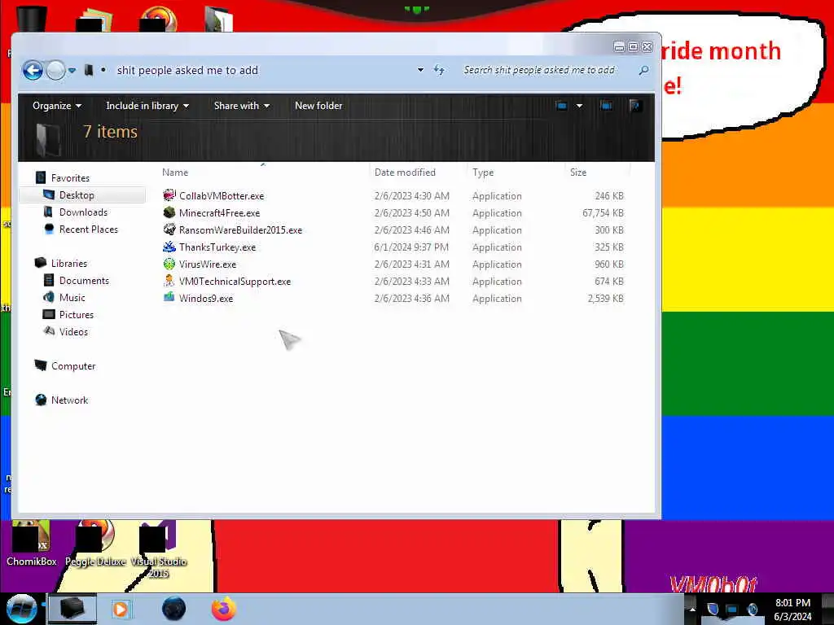Open recent pages dropdown beside the Forward button

pos(72,70)
